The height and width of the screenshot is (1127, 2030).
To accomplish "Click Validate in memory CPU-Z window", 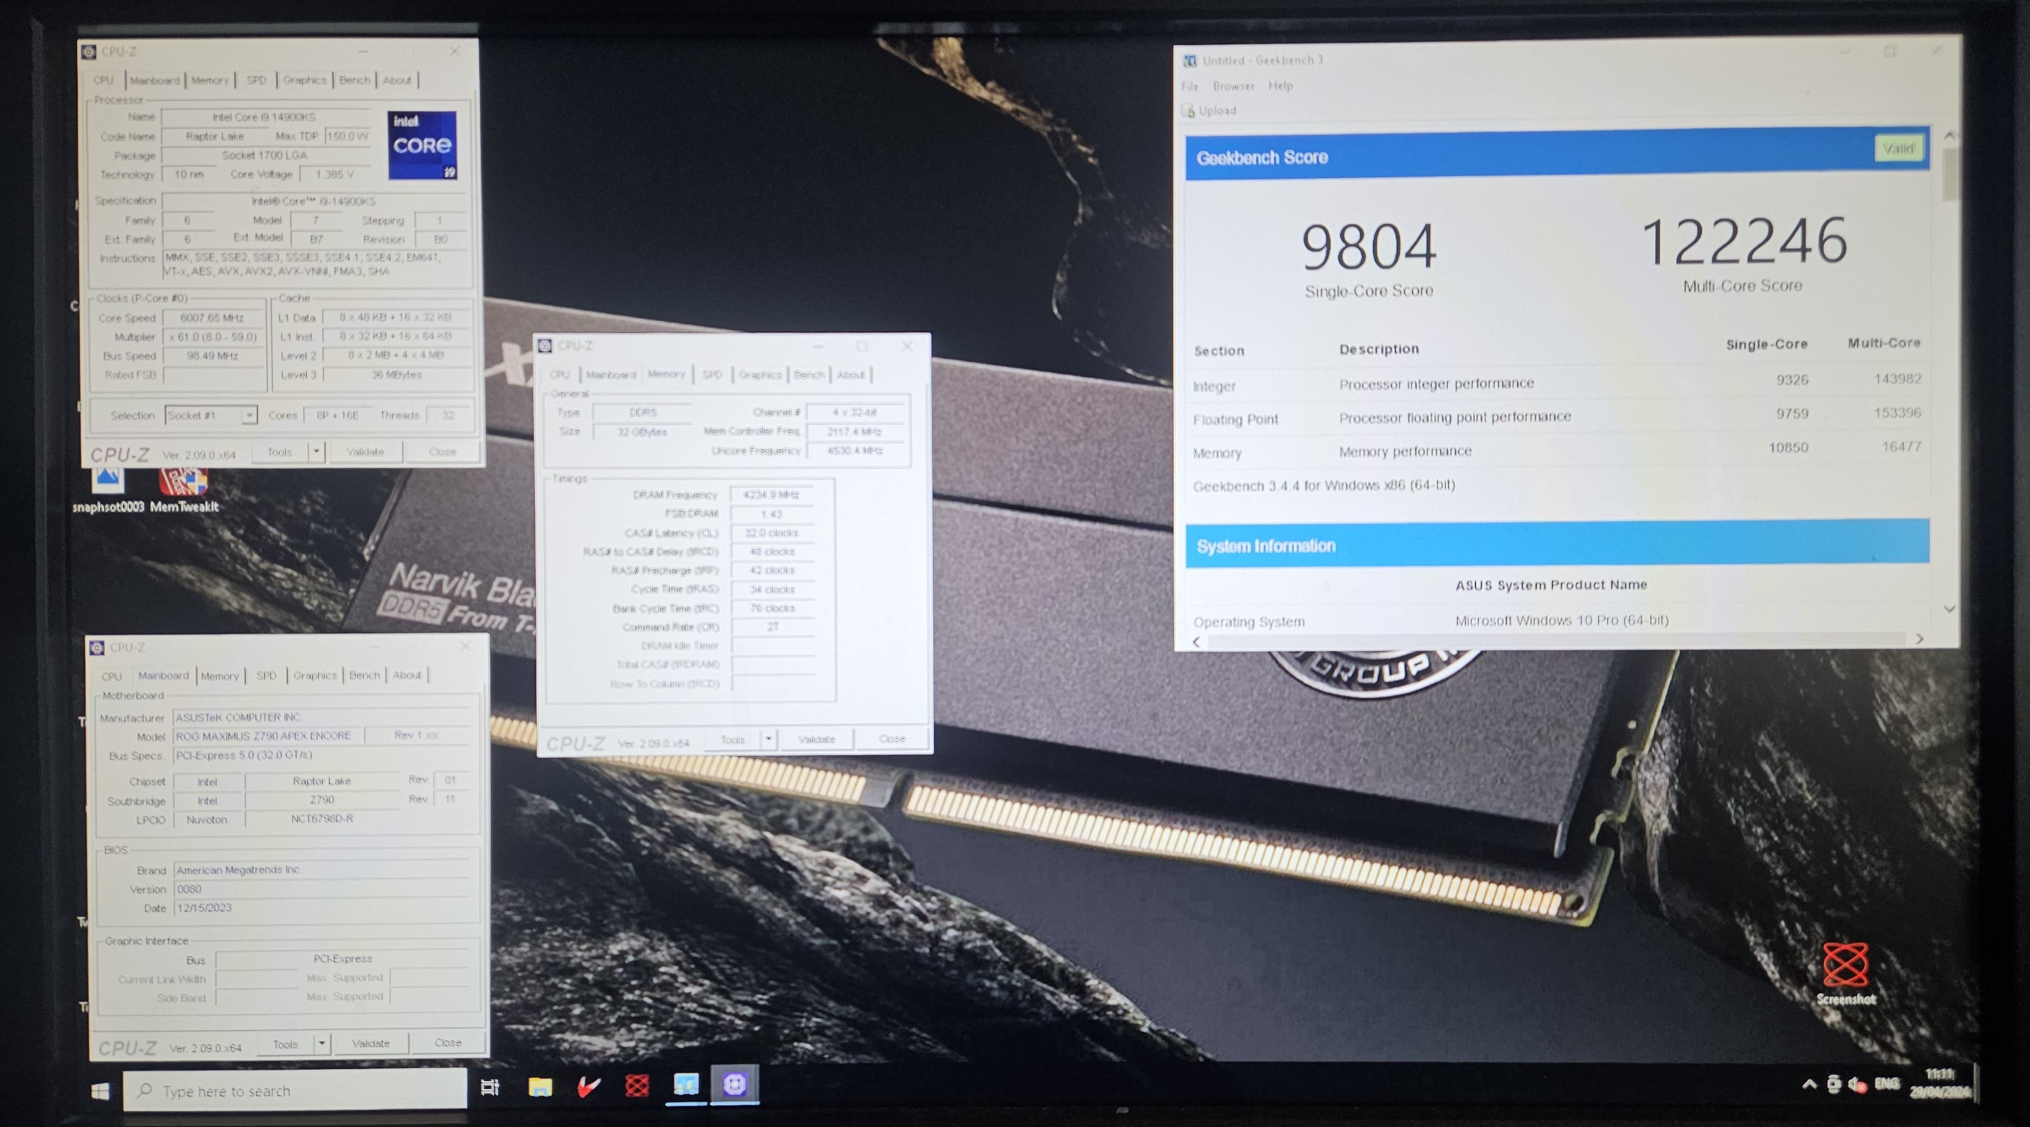I will [x=817, y=739].
